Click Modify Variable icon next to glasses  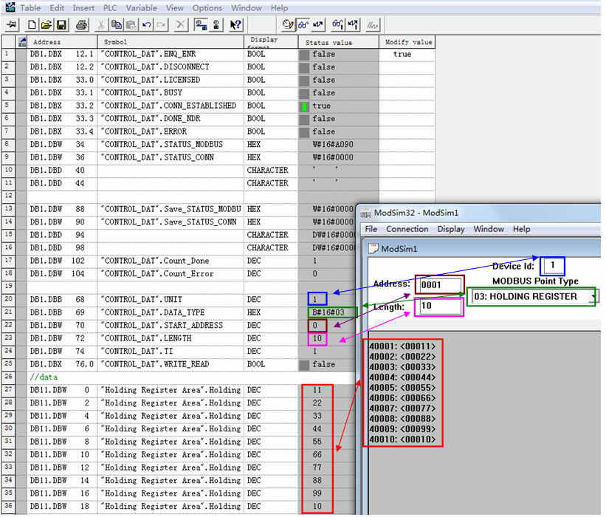(x=318, y=25)
